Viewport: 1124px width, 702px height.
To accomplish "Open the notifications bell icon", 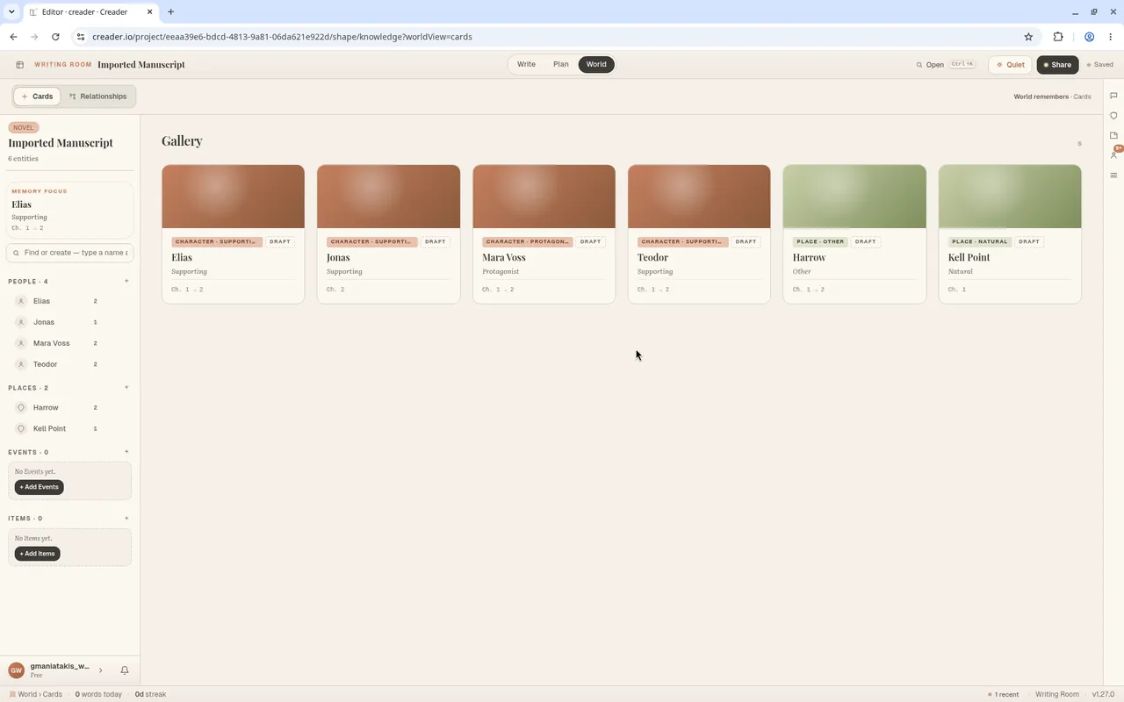I will (x=125, y=670).
